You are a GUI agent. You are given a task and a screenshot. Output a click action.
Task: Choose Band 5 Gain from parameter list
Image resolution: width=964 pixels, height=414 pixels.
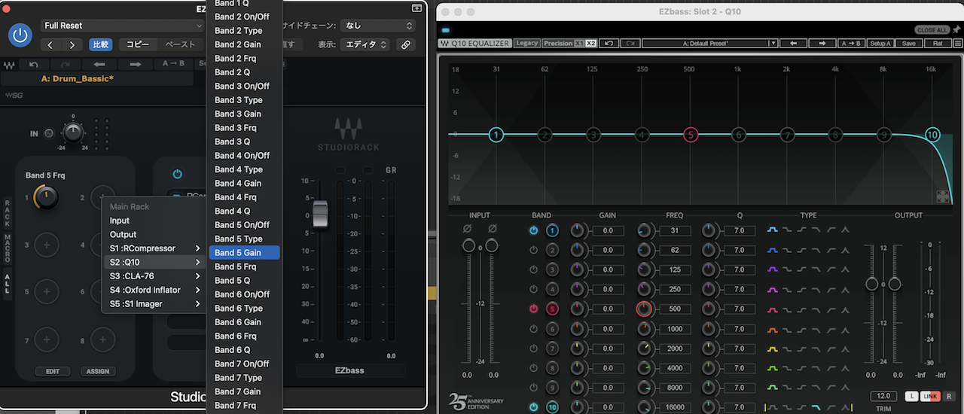[x=245, y=253]
